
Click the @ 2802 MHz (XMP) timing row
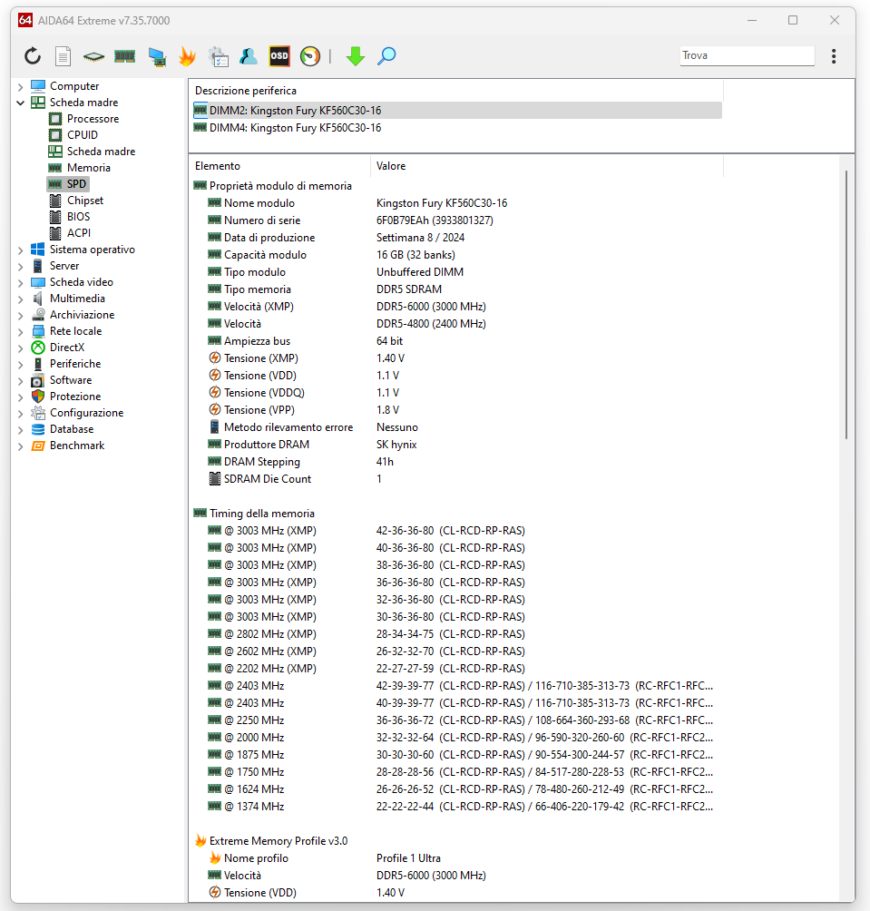click(x=457, y=634)
